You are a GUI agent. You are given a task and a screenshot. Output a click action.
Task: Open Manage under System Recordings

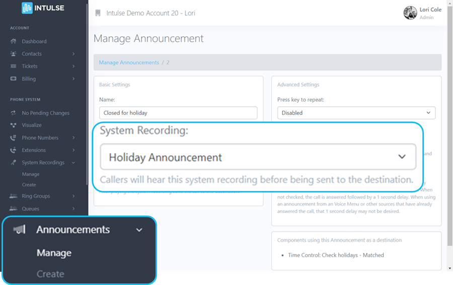click(31, 174)
